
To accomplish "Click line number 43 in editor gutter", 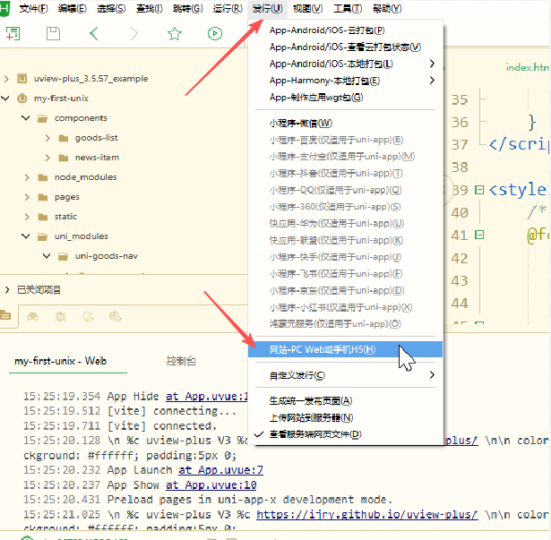I will (460, 280).
